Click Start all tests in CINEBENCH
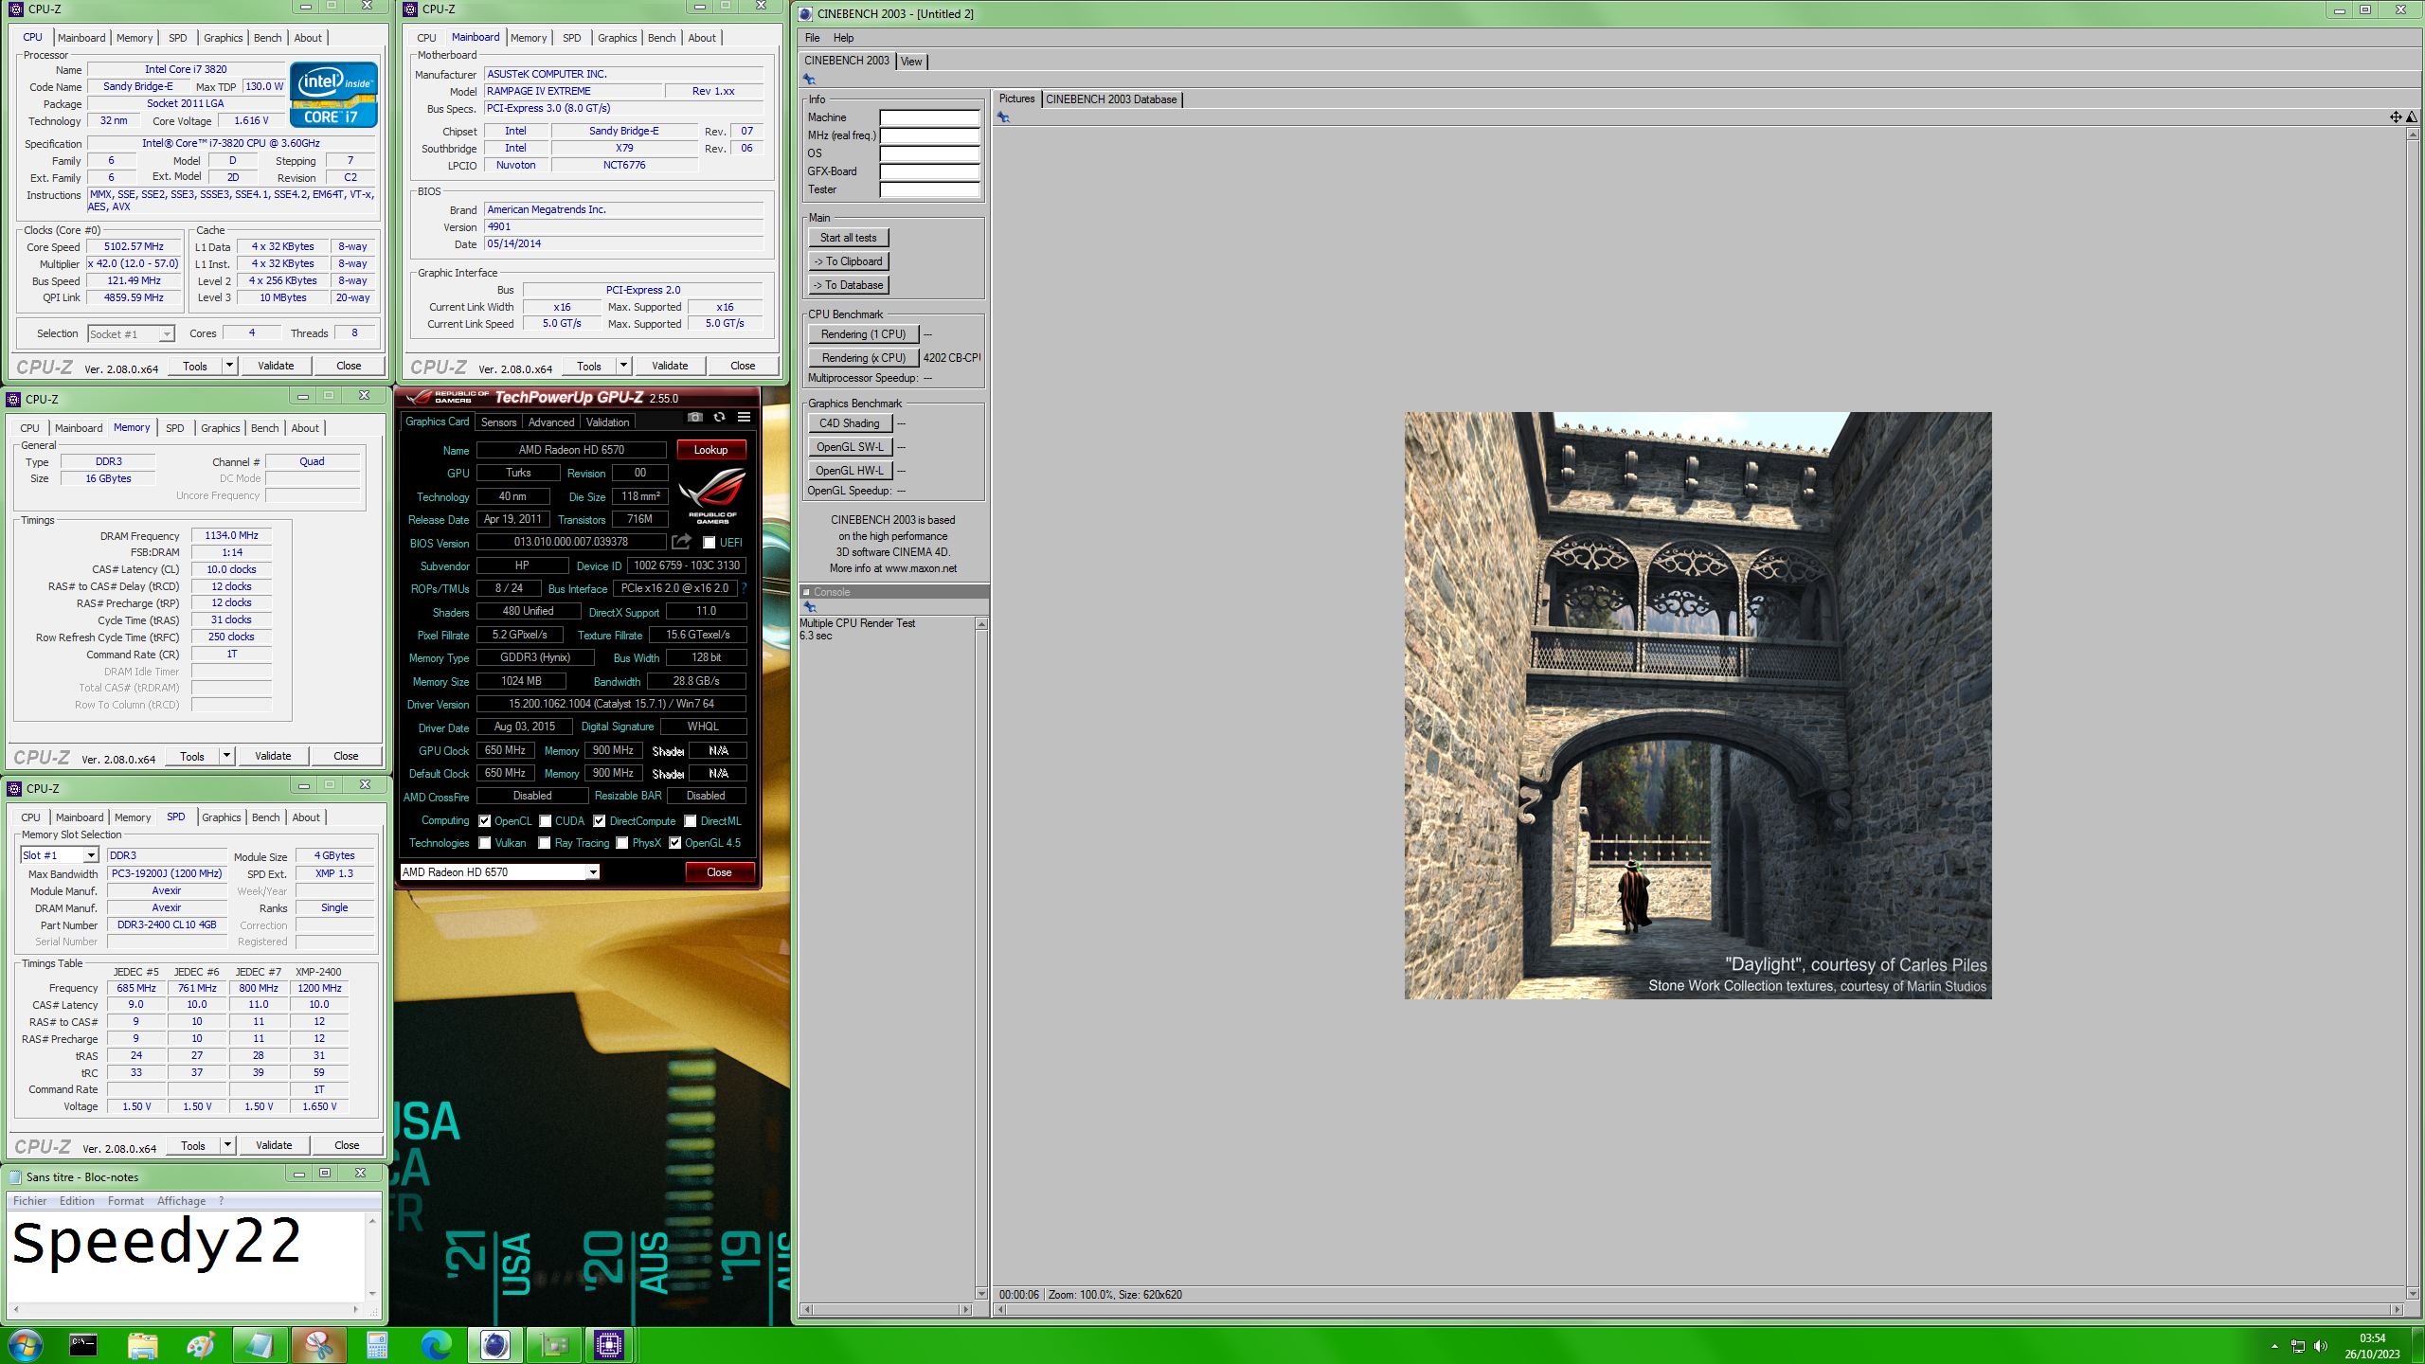Viewport: 2425px width, 1364px height. point(849,238)
